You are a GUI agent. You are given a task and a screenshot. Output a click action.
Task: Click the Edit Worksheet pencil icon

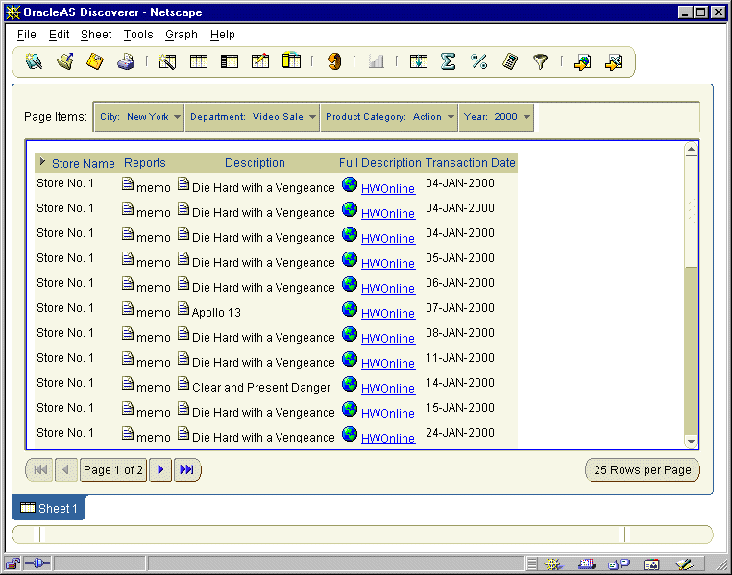coord(260,61)
